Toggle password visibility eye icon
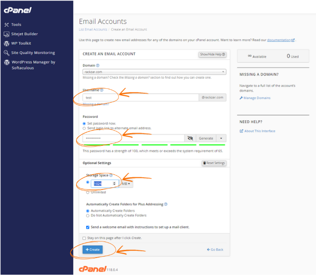Viewport: 316px width, 276px height. pyautogui.click(x=190, y=138)
